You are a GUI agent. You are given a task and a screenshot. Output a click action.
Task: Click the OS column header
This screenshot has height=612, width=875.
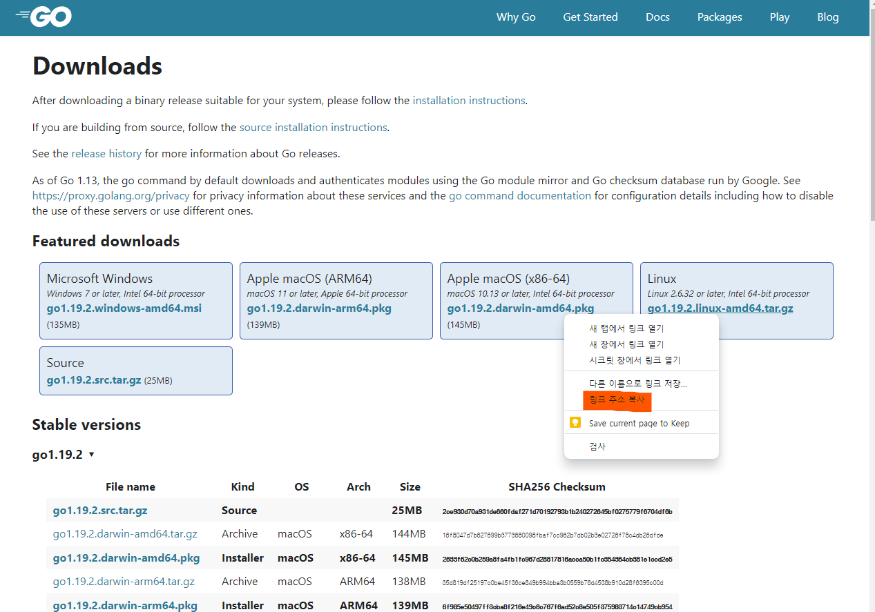302,487
